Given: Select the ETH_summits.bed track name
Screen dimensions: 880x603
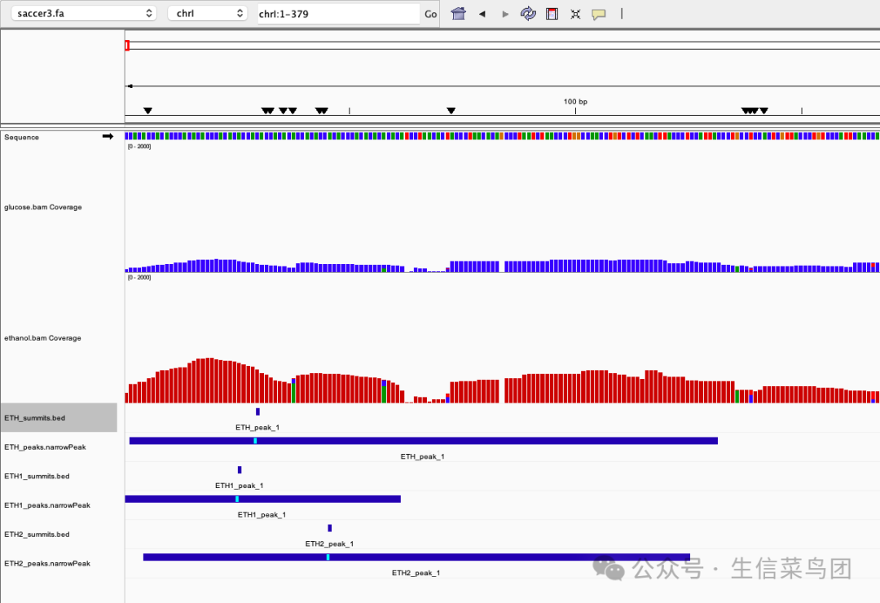Looking at the screenshot, I should pos(35,418).
